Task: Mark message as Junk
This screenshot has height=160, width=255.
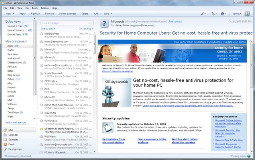Action: pos(96,14)
